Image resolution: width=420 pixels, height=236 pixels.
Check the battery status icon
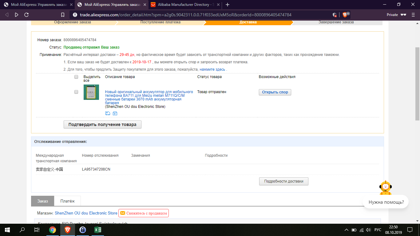(x=354, y=230)
